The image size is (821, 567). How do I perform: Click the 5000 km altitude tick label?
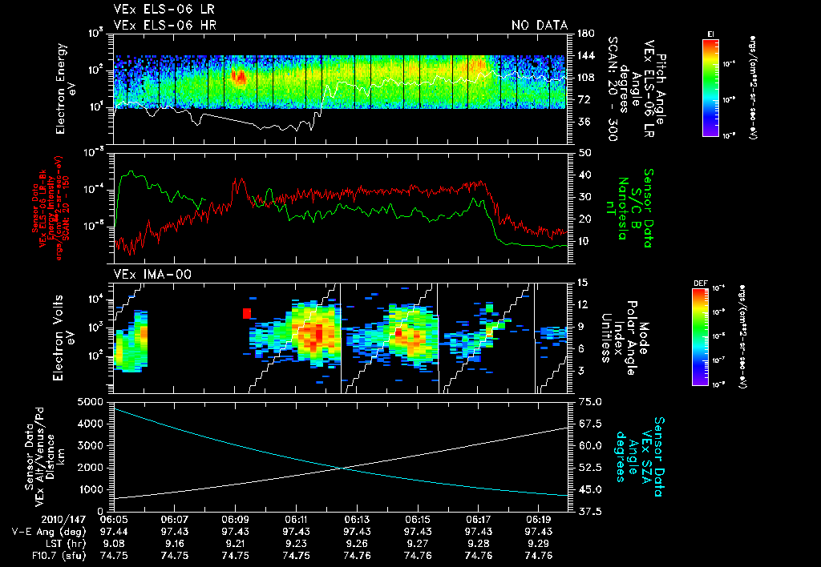click(91, 402)
